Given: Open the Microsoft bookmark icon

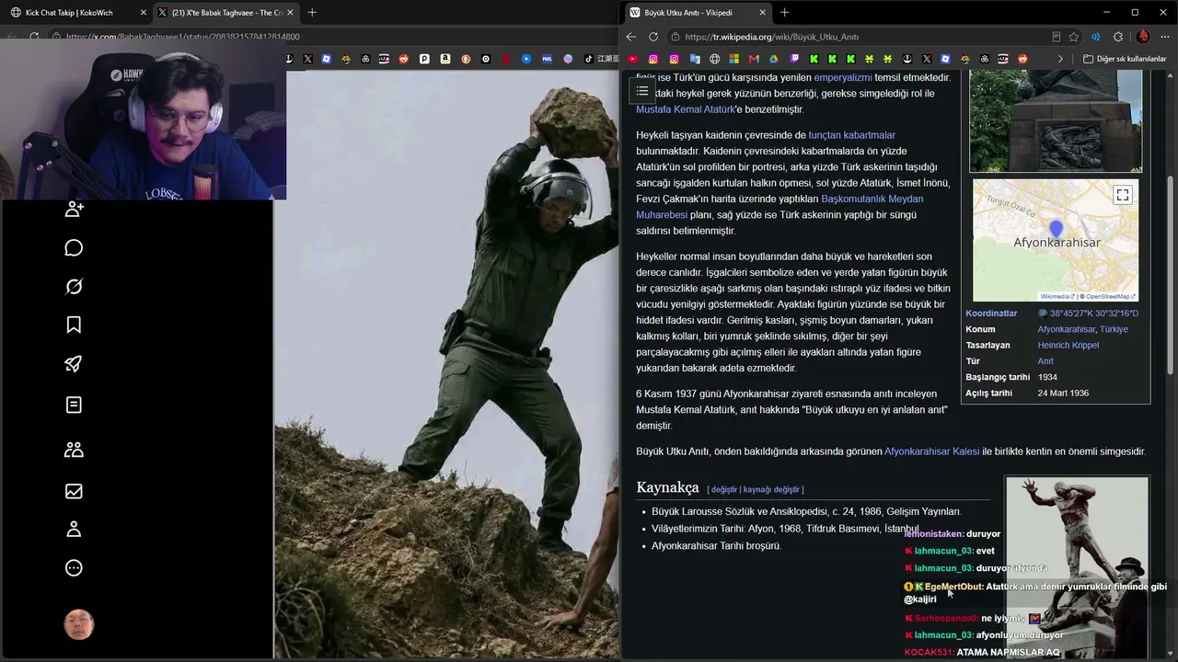Looking at the screenshot, I should coord(734,59).
